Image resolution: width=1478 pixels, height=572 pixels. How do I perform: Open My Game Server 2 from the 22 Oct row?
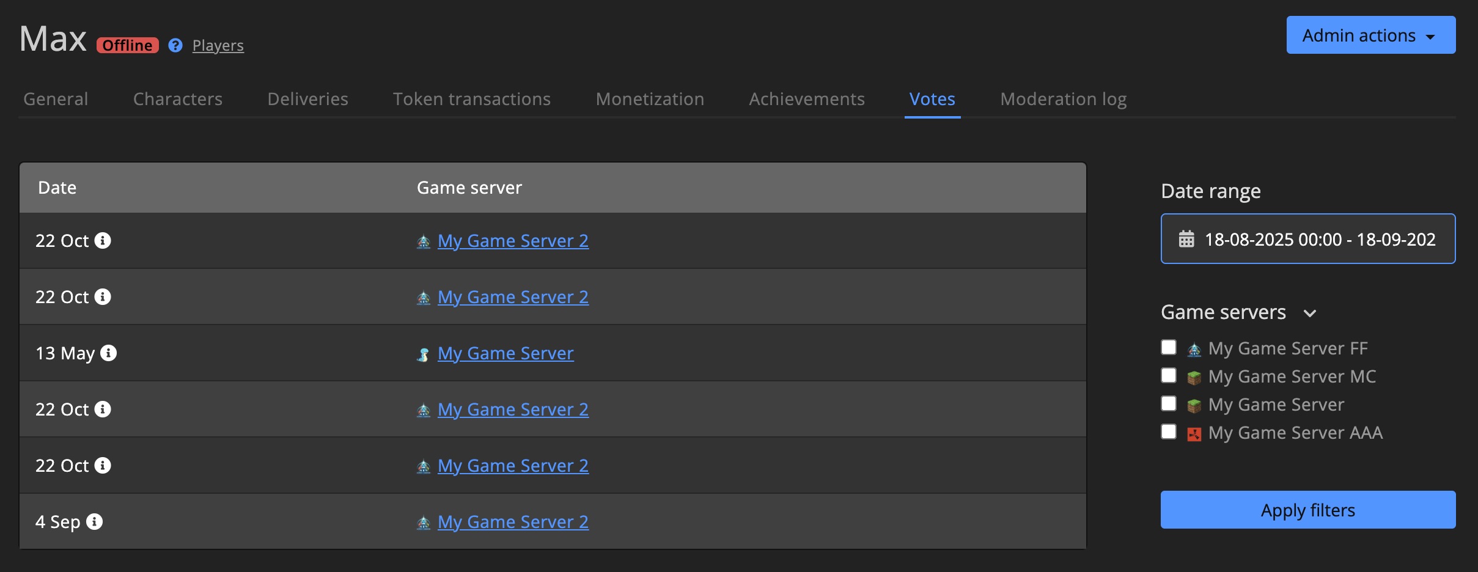(513, 240)
